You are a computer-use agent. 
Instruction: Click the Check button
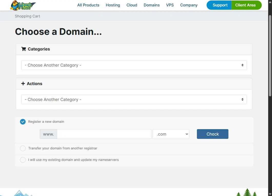(213, 134)
